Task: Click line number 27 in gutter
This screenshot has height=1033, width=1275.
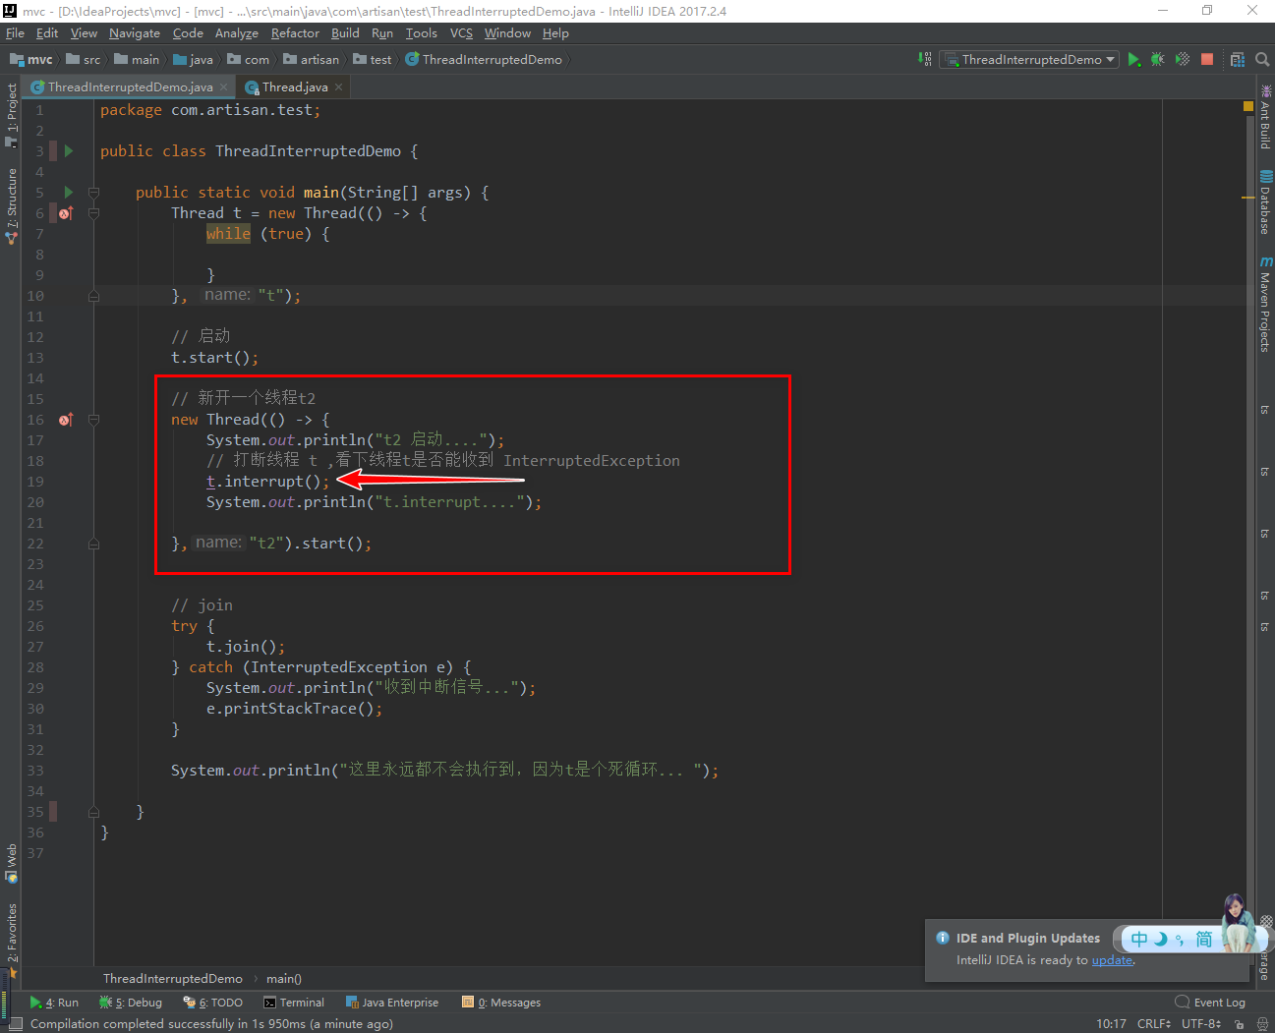Action: click(x=35, y=647)
